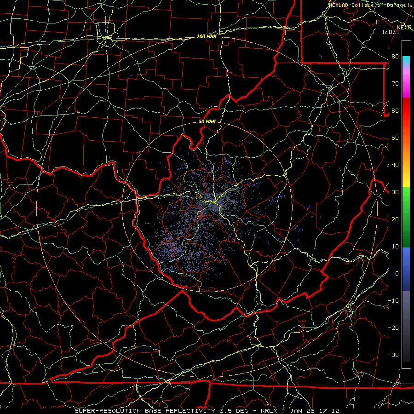
Task: Click the [dBZ] unit label
Action: pyautogui.click(x=391, y=32)
